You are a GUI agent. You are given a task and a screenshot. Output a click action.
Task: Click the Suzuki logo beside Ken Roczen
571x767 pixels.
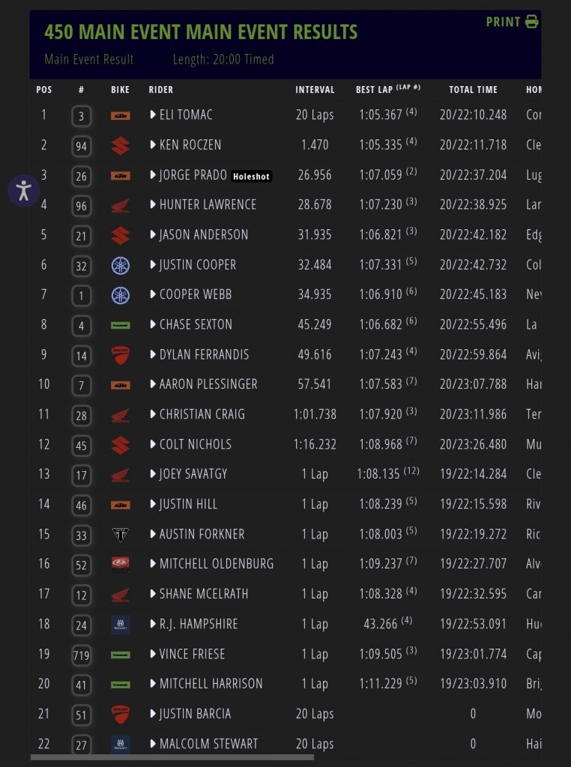click(120, 145)
